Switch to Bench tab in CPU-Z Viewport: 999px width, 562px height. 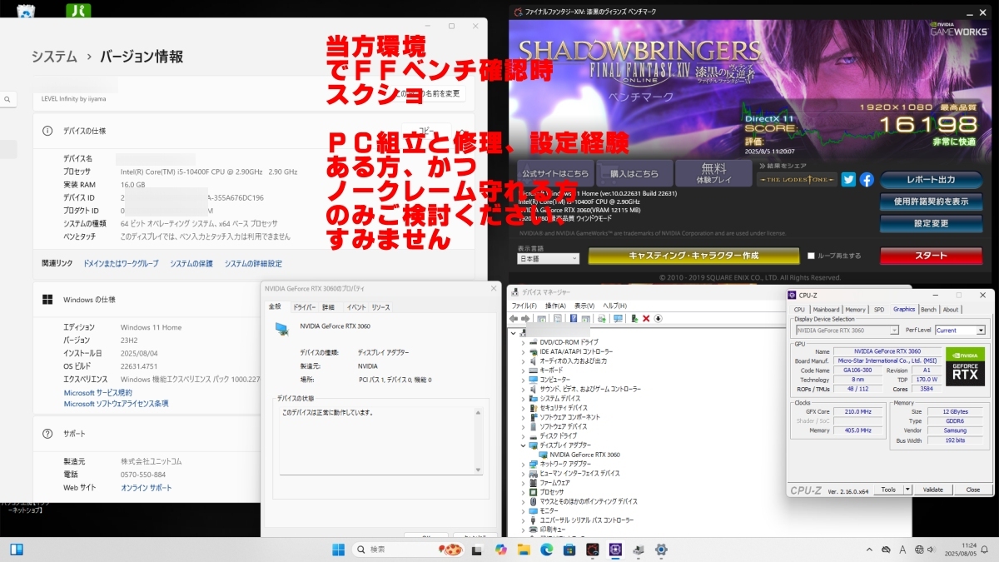927,310
